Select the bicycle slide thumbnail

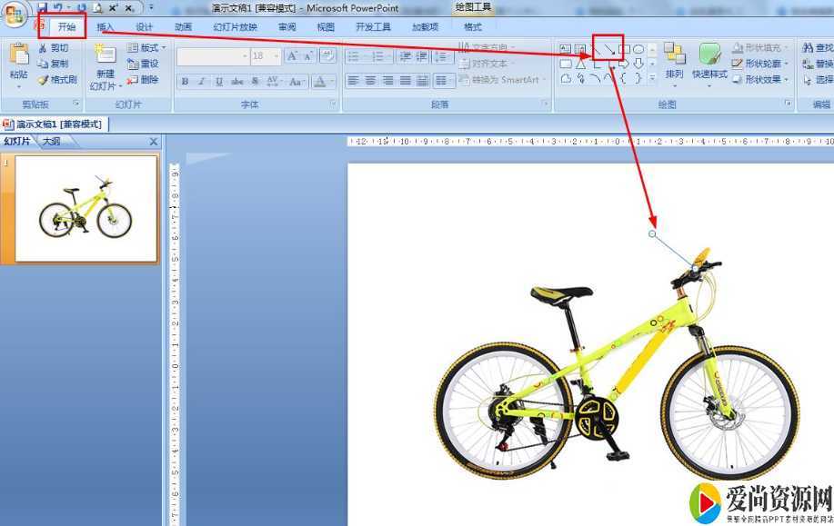(x=85, y=209)
